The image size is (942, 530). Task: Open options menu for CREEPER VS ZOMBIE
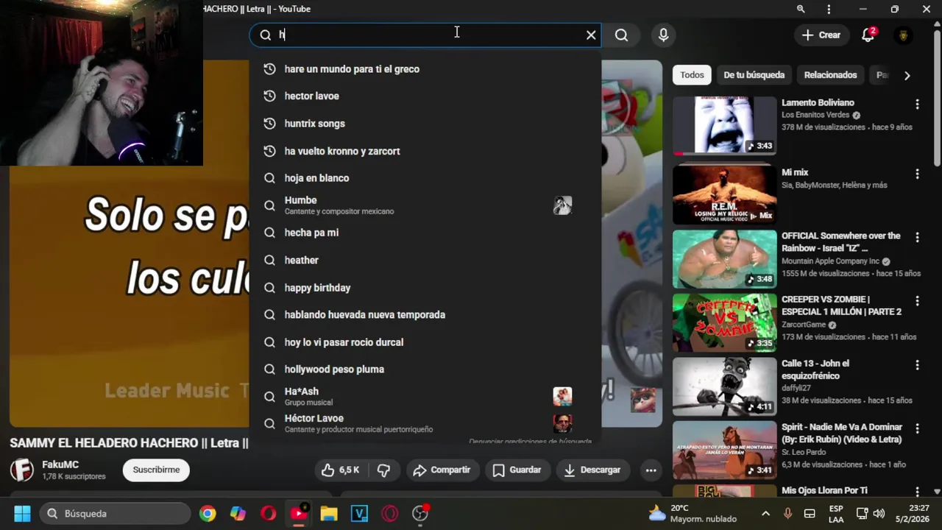[x=917, y=301]
